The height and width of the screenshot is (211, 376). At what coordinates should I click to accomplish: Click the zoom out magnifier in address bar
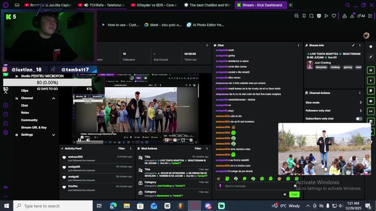click(296, 16)
